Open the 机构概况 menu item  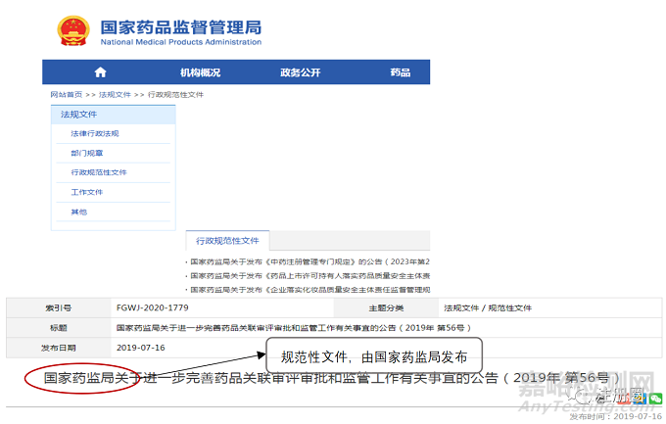[200, 72]
